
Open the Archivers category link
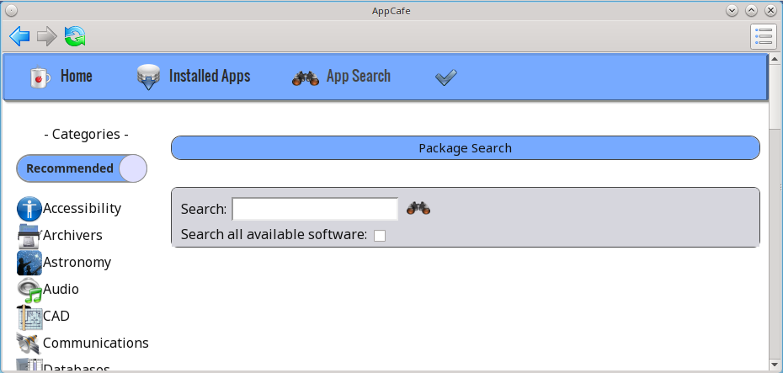pyautogui.click(x=72, y=235)
